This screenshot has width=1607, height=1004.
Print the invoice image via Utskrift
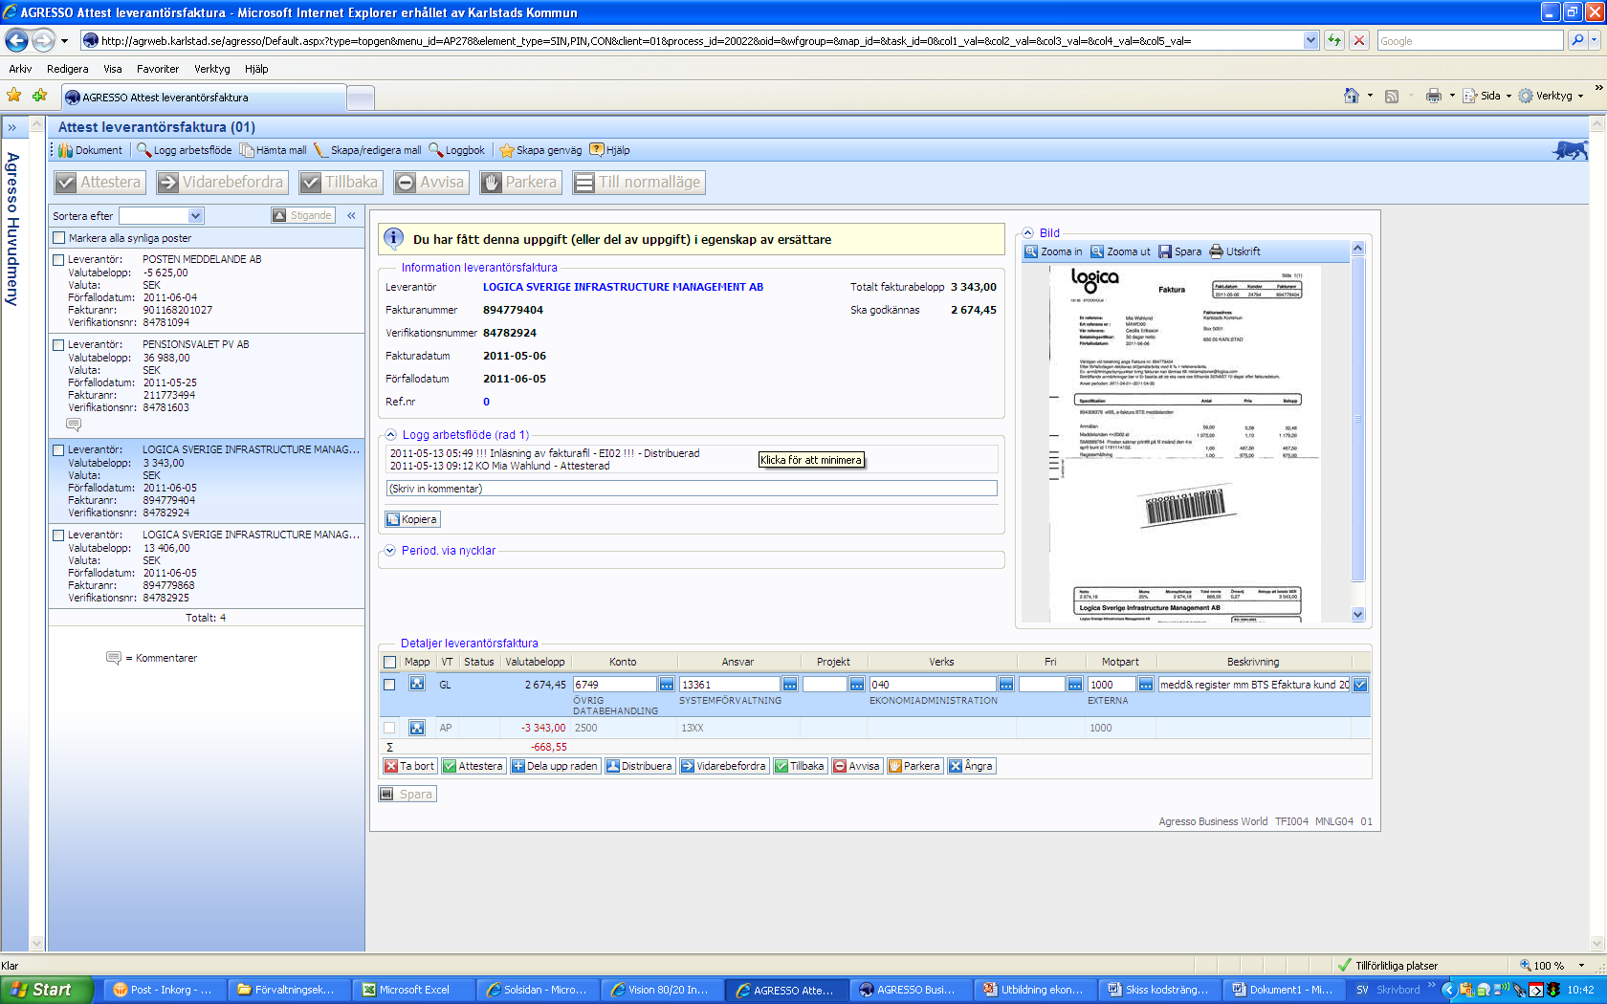[x=1235, y=251]
